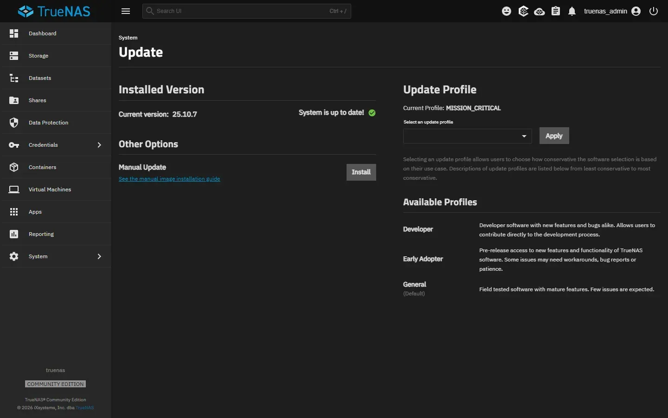The width and height of the screenshot is (668, 418).
Task: Click the Dashboard sidebar icon
Action: (14, 33)
